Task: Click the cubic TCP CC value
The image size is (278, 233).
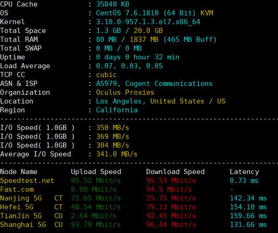Action: tap(106, 75)
